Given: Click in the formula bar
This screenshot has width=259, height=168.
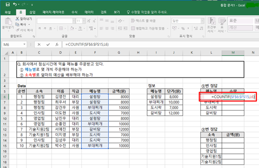Looking at the screenshot, I should (x=161, y=44).
